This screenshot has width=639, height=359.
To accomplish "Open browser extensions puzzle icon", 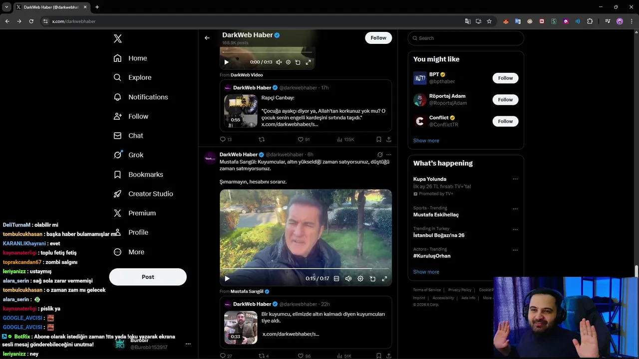I will [590, 21].
